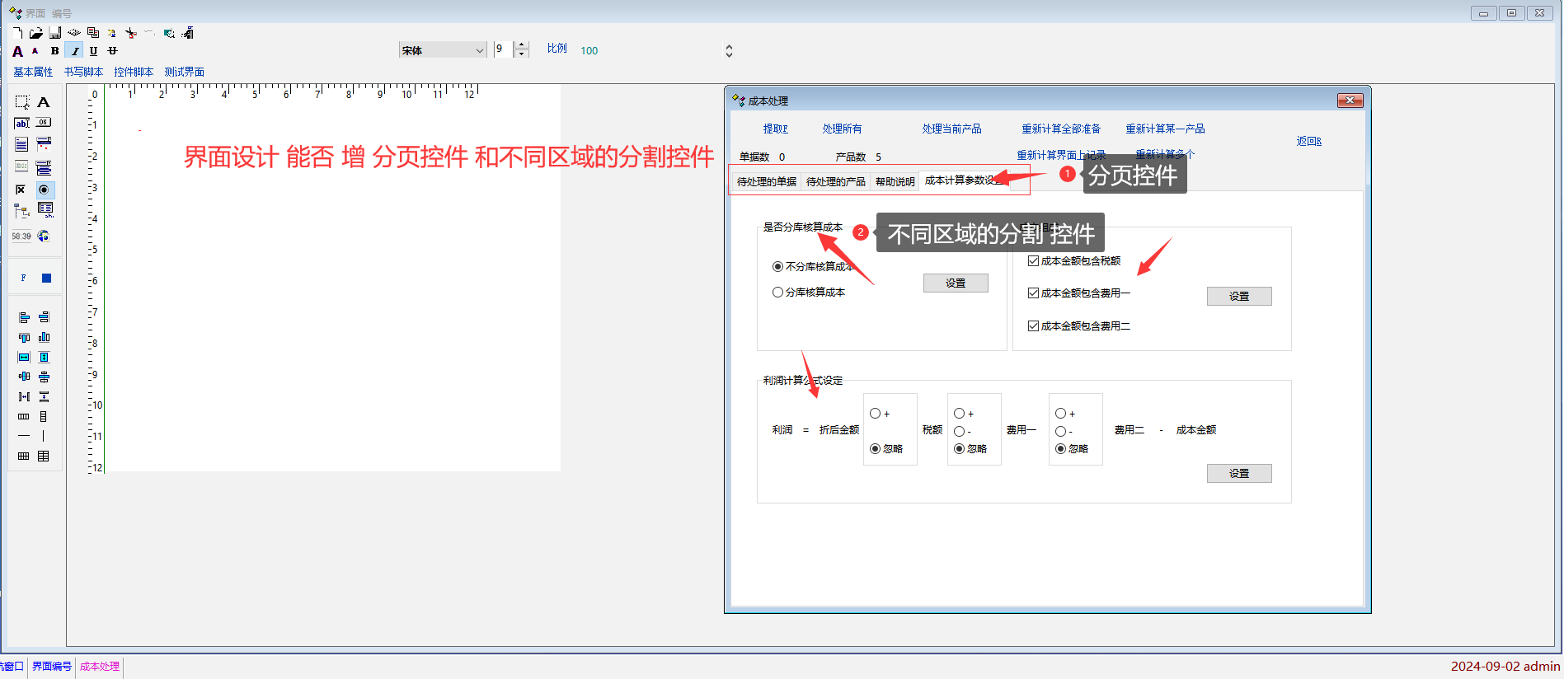
Task: Uncheck 成本金额包含费用二 checkbox
Action: 1033,326
